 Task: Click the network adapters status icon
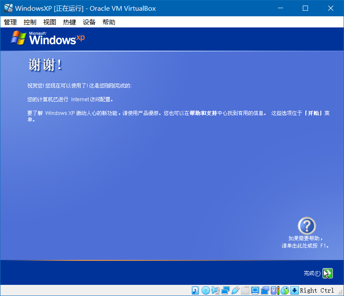pyautogui.click(x=226, y=290)
